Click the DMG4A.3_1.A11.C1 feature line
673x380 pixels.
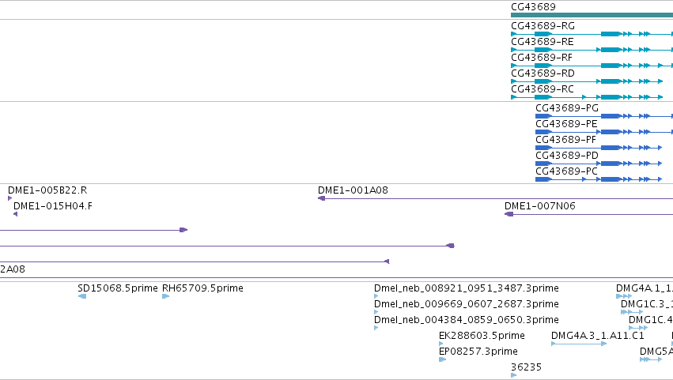579,344
